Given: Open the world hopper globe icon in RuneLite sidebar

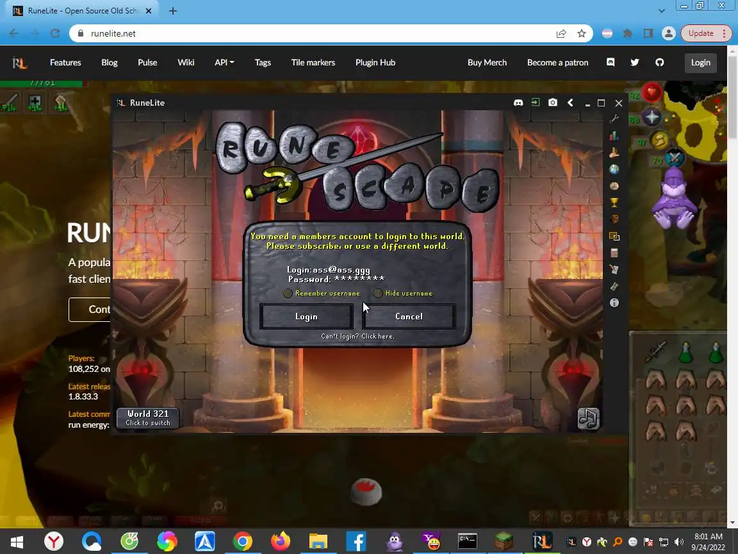Looking at the screenshot, I should [614, 169].
